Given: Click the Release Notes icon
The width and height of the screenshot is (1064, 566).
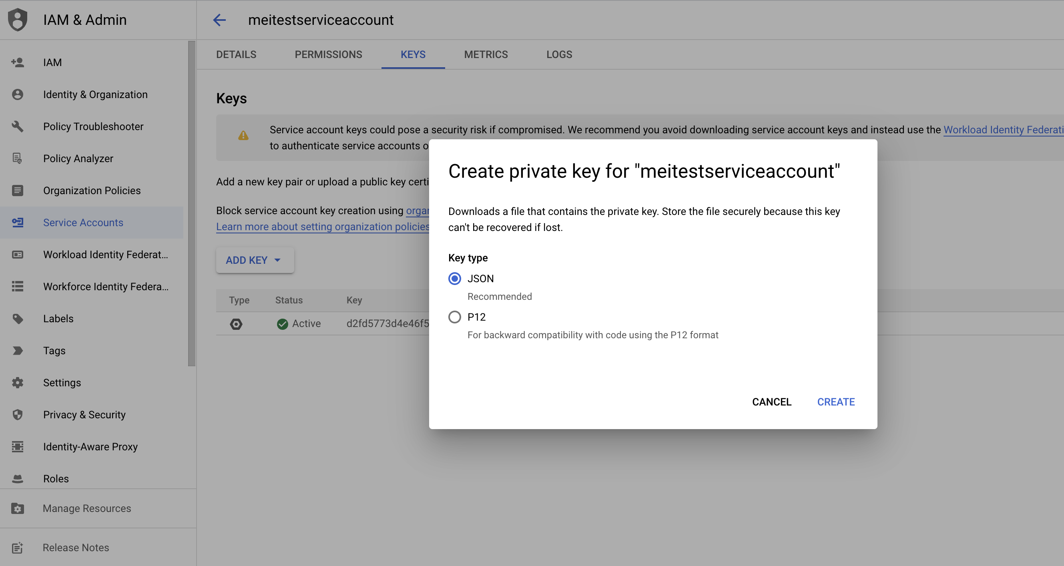Looking at the screenshot, I should point(17,548).
